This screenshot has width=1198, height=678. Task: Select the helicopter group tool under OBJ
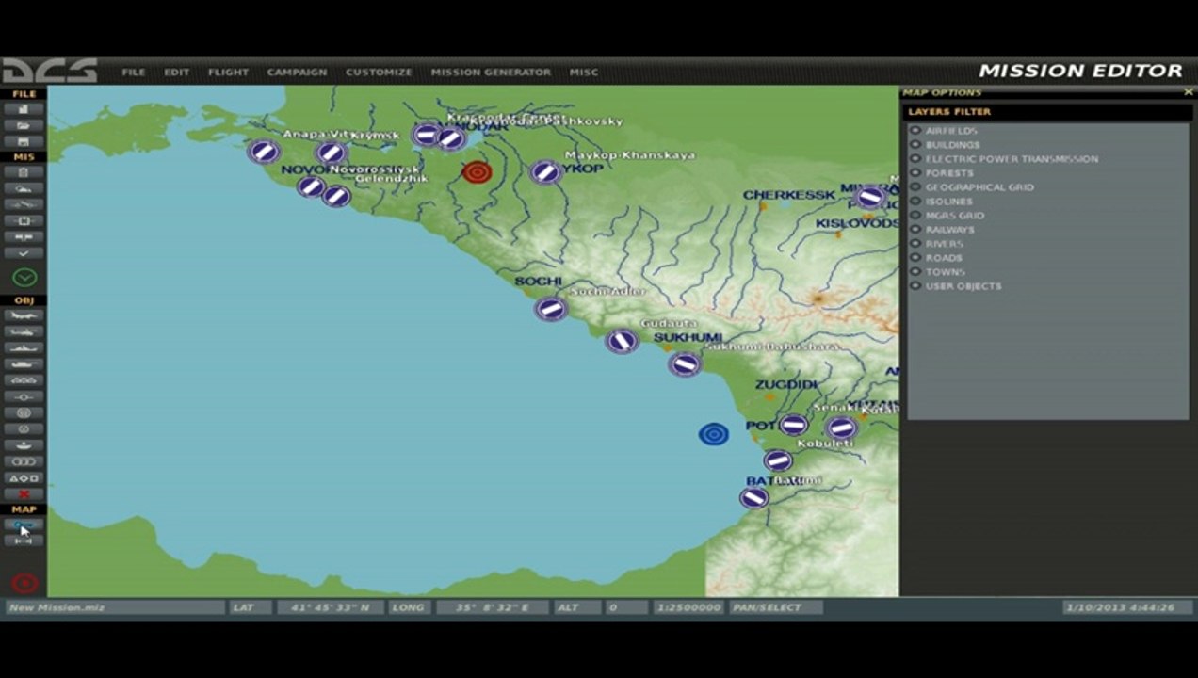coord(24,331)
